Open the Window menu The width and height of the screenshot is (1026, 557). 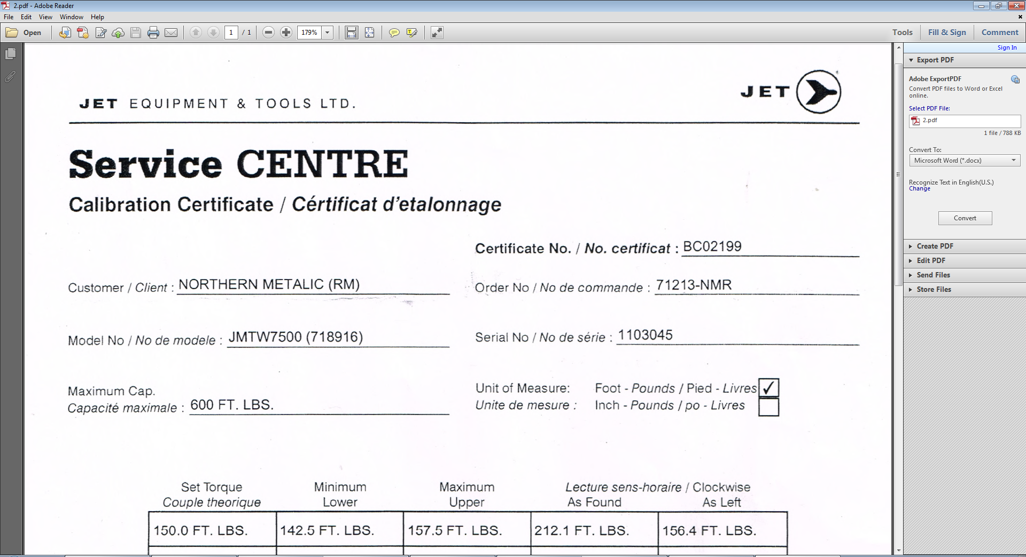pyautogui.click(x=72, y=17)
